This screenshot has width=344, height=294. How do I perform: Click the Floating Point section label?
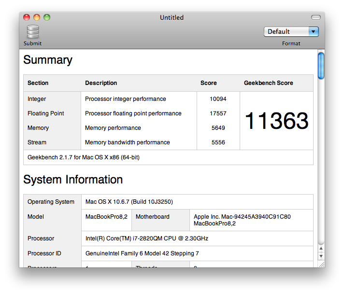45,113
